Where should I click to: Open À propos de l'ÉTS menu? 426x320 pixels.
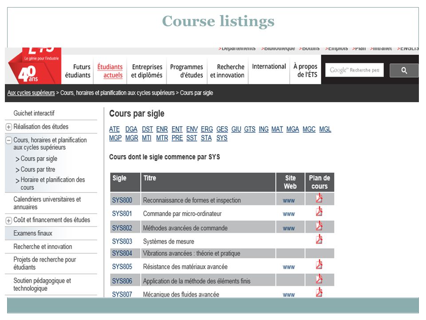tap(305, 71)
